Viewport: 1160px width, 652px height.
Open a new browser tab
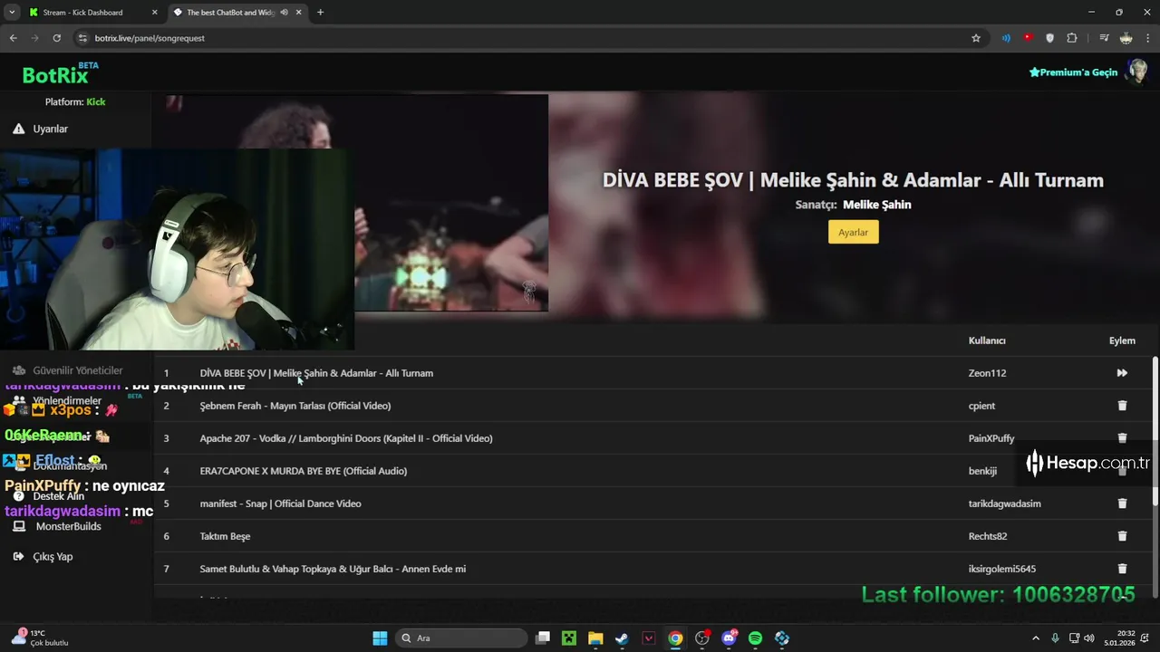pyautogui.click(x=320, y=13)
